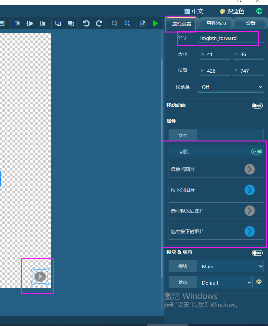Click the green globe icon

[x=259, y=11]
